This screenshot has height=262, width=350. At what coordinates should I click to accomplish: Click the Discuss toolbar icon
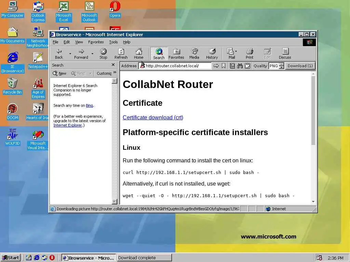coord(285,54)
